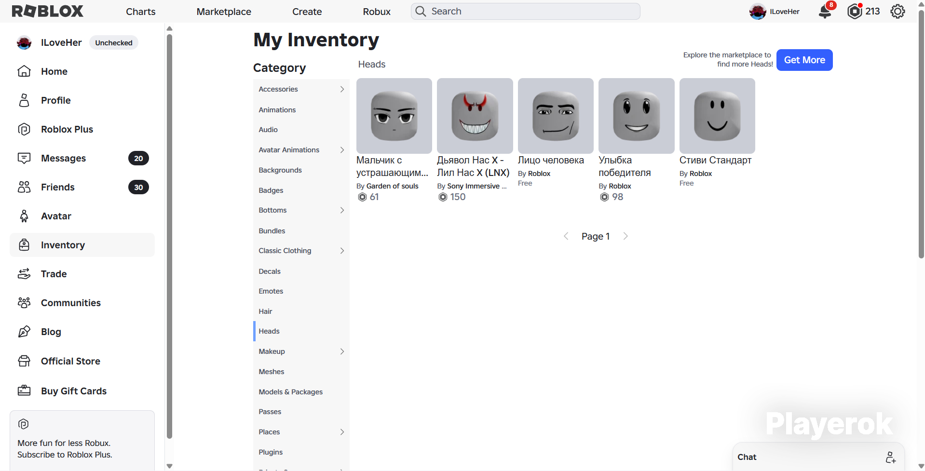Open the Дьявол Нас X head thumbnail

click(x=475, y=116)
